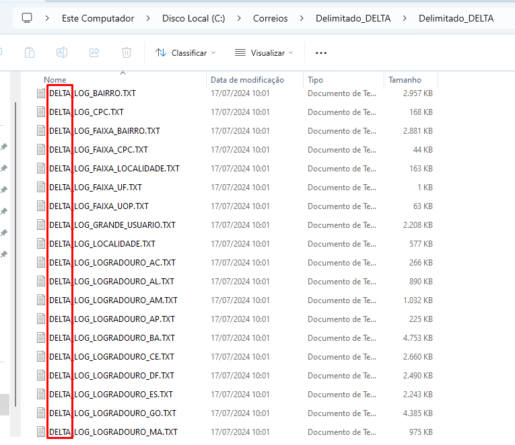This screenshot has height=445, width=515.
Task: Click the Share toolbar icon
Action: tap(94, 52)
